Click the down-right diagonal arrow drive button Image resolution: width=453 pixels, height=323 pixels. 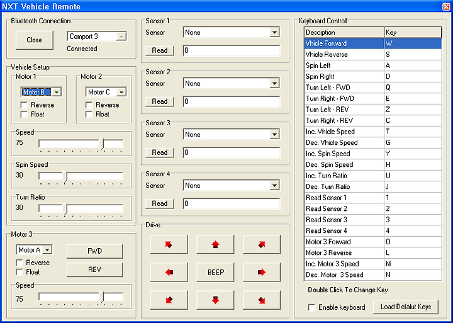pos(262,300)
